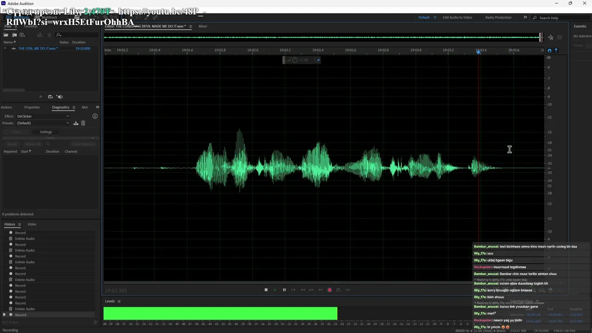Click the timecode display 19:03.385

coord(116,290)
